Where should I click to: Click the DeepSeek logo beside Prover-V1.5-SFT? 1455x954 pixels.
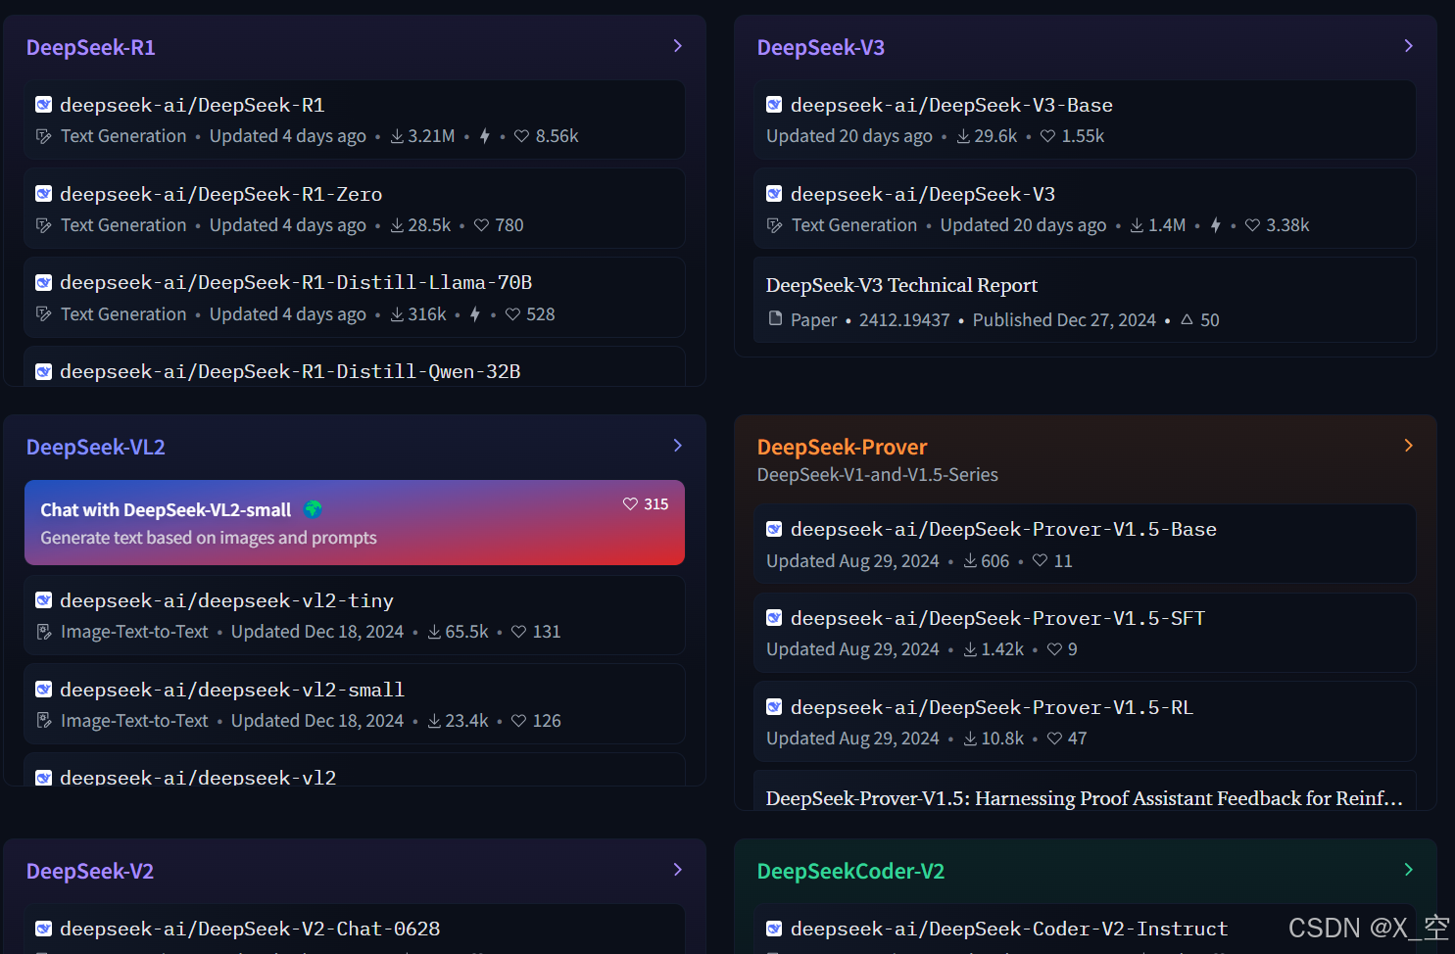click(774, 618)
